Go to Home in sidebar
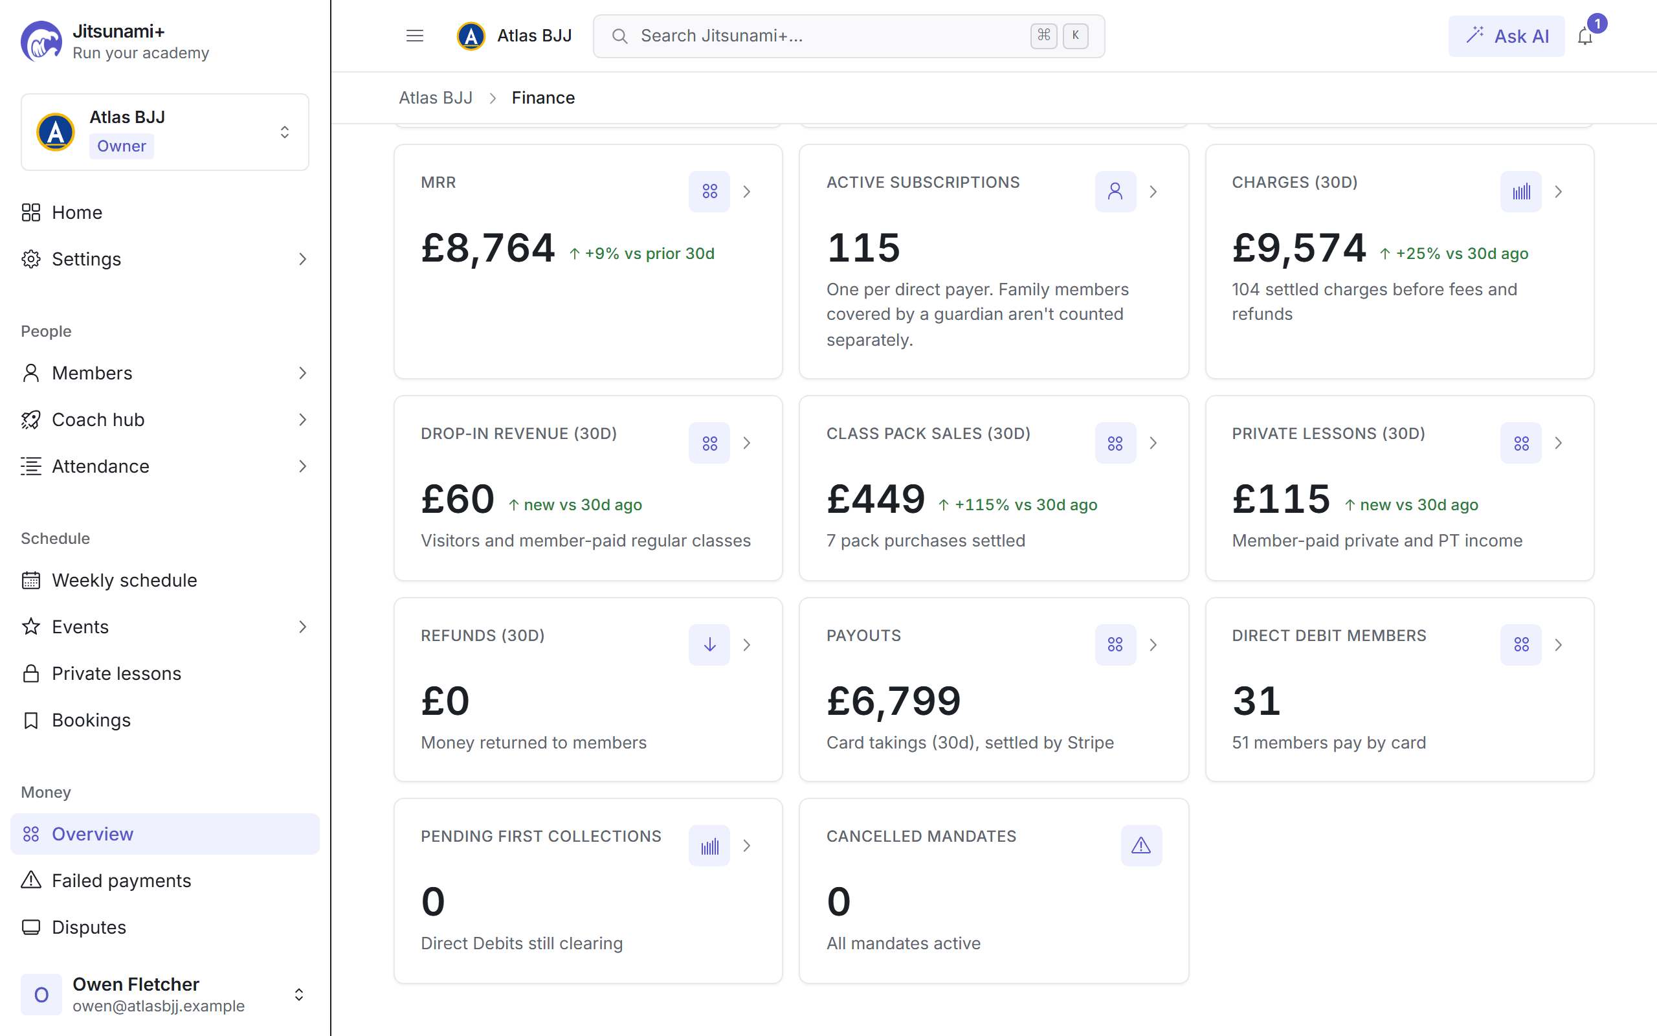The image size is (1657, 1036). (x=165, y=212)
